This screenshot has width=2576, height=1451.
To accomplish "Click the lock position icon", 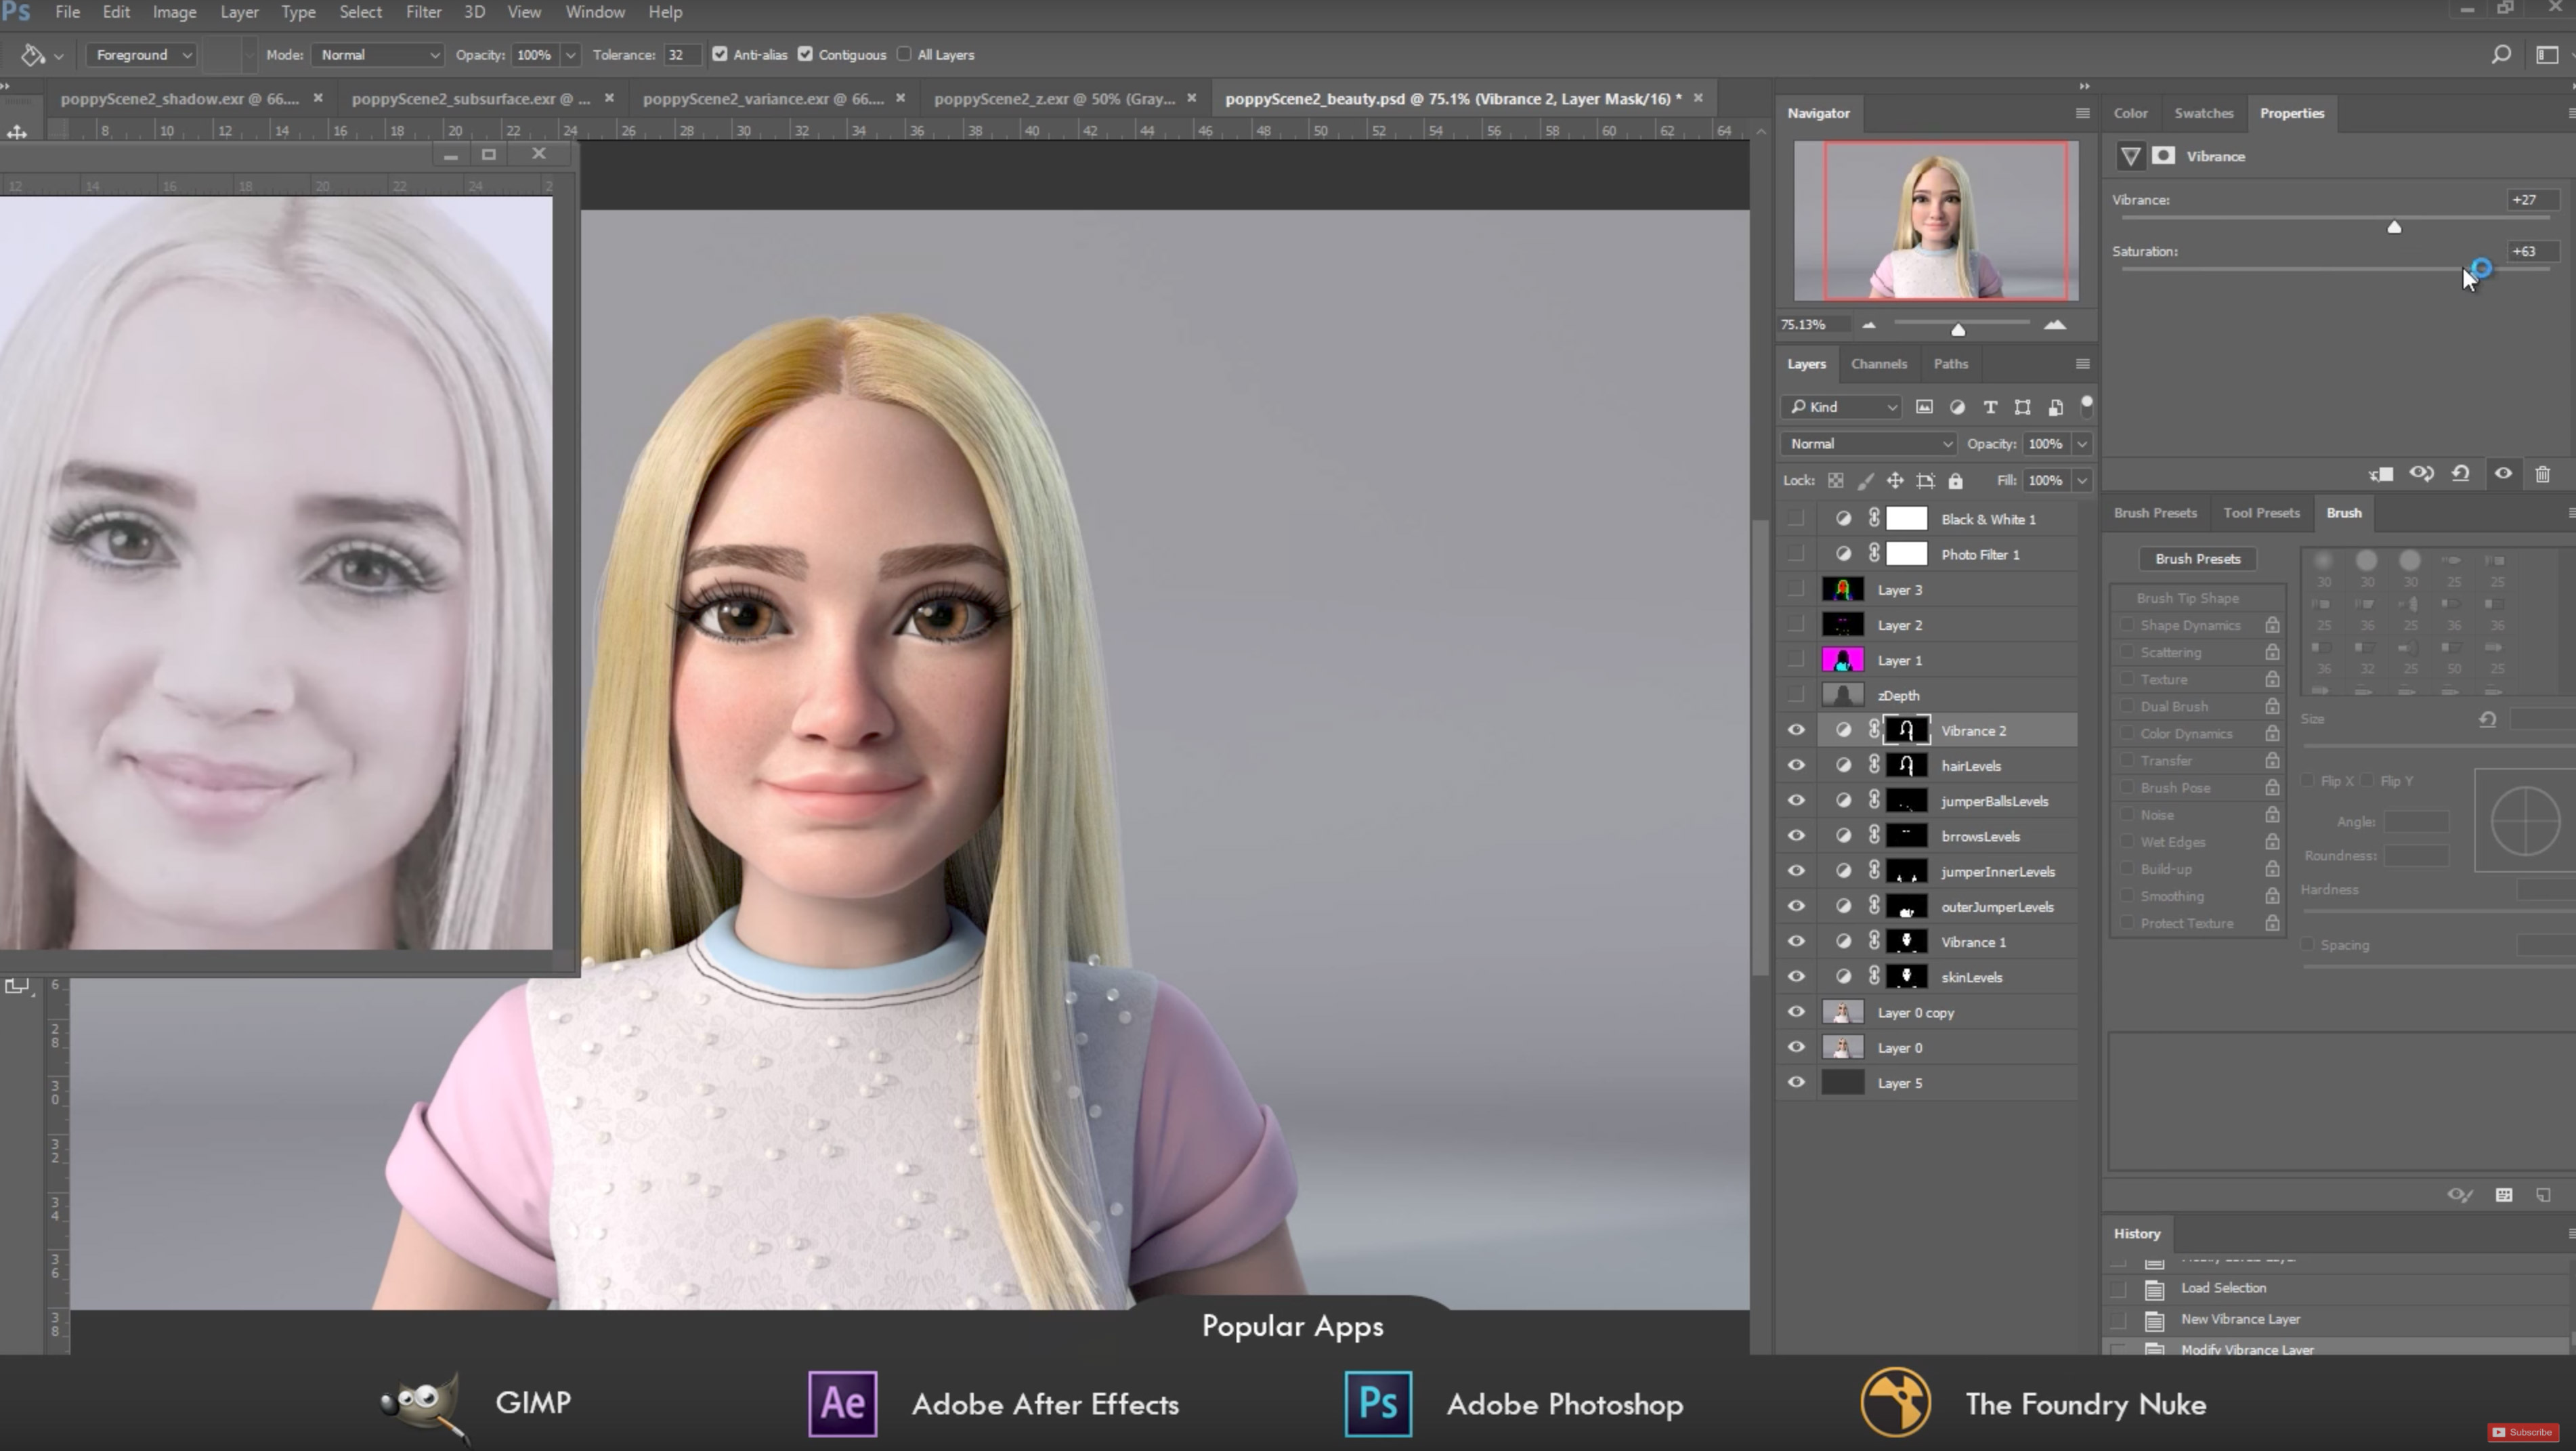I will coord(1895,481).
